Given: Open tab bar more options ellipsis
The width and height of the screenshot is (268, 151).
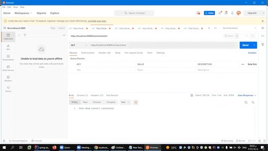Looking at the screenshot, I should (x=215, y=28).
